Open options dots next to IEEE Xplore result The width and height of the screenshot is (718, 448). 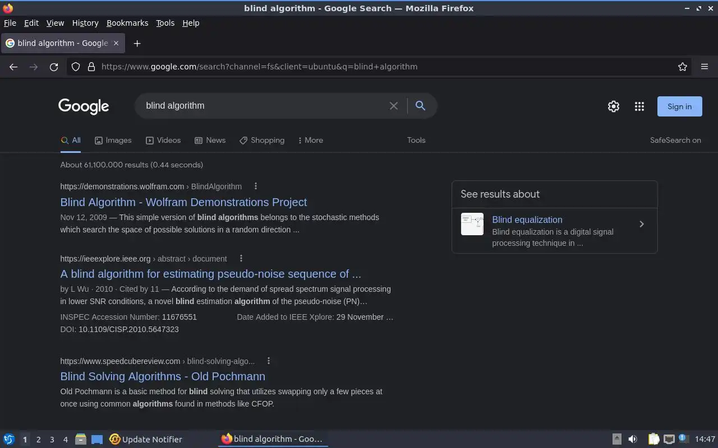[x=241, y=259]
